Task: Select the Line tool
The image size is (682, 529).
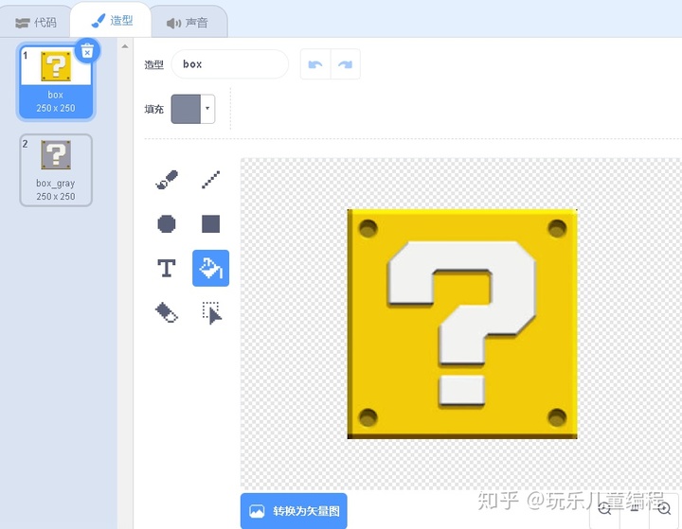Action: [x=211, y=180]
